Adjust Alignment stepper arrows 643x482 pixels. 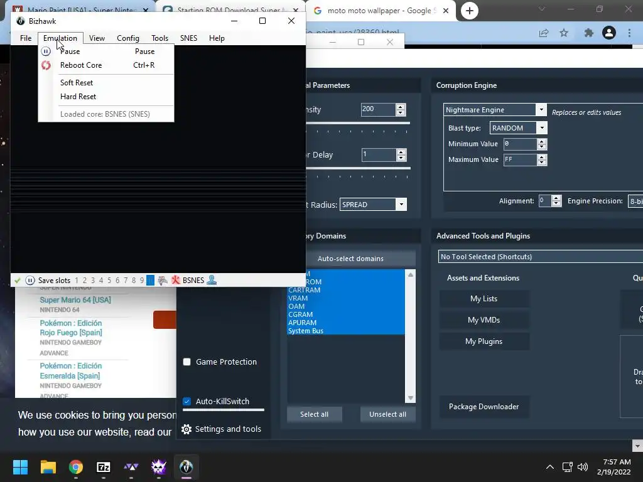(556, 201)
